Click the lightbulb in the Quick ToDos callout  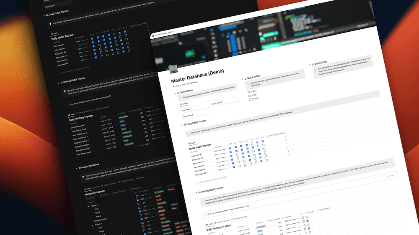(248, 83)
